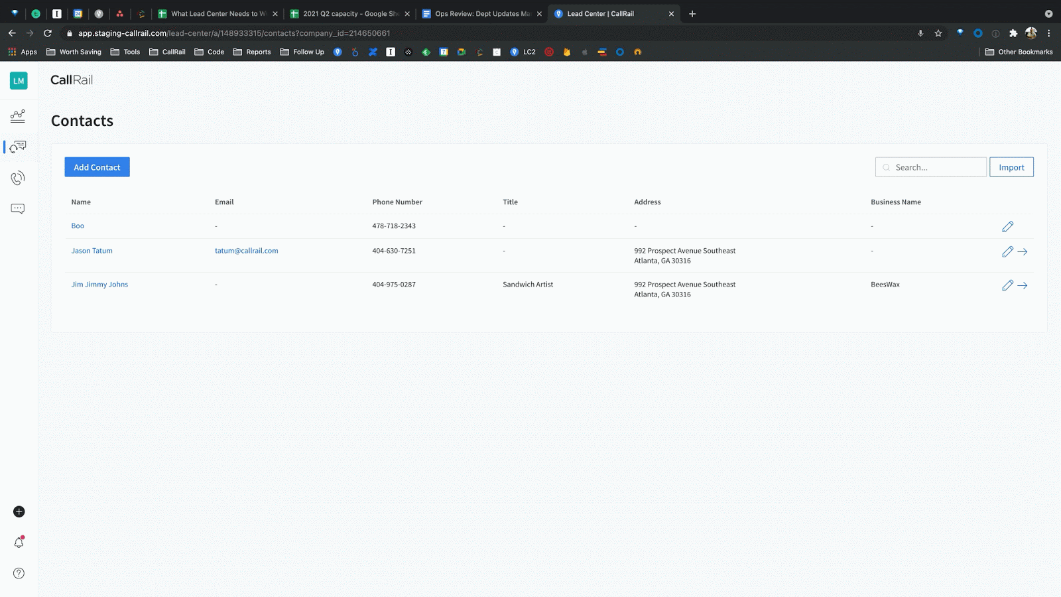Viewport: 1061px width, 597px height.
Task: Click the Name column header
Action: click(x=81, y=202)
